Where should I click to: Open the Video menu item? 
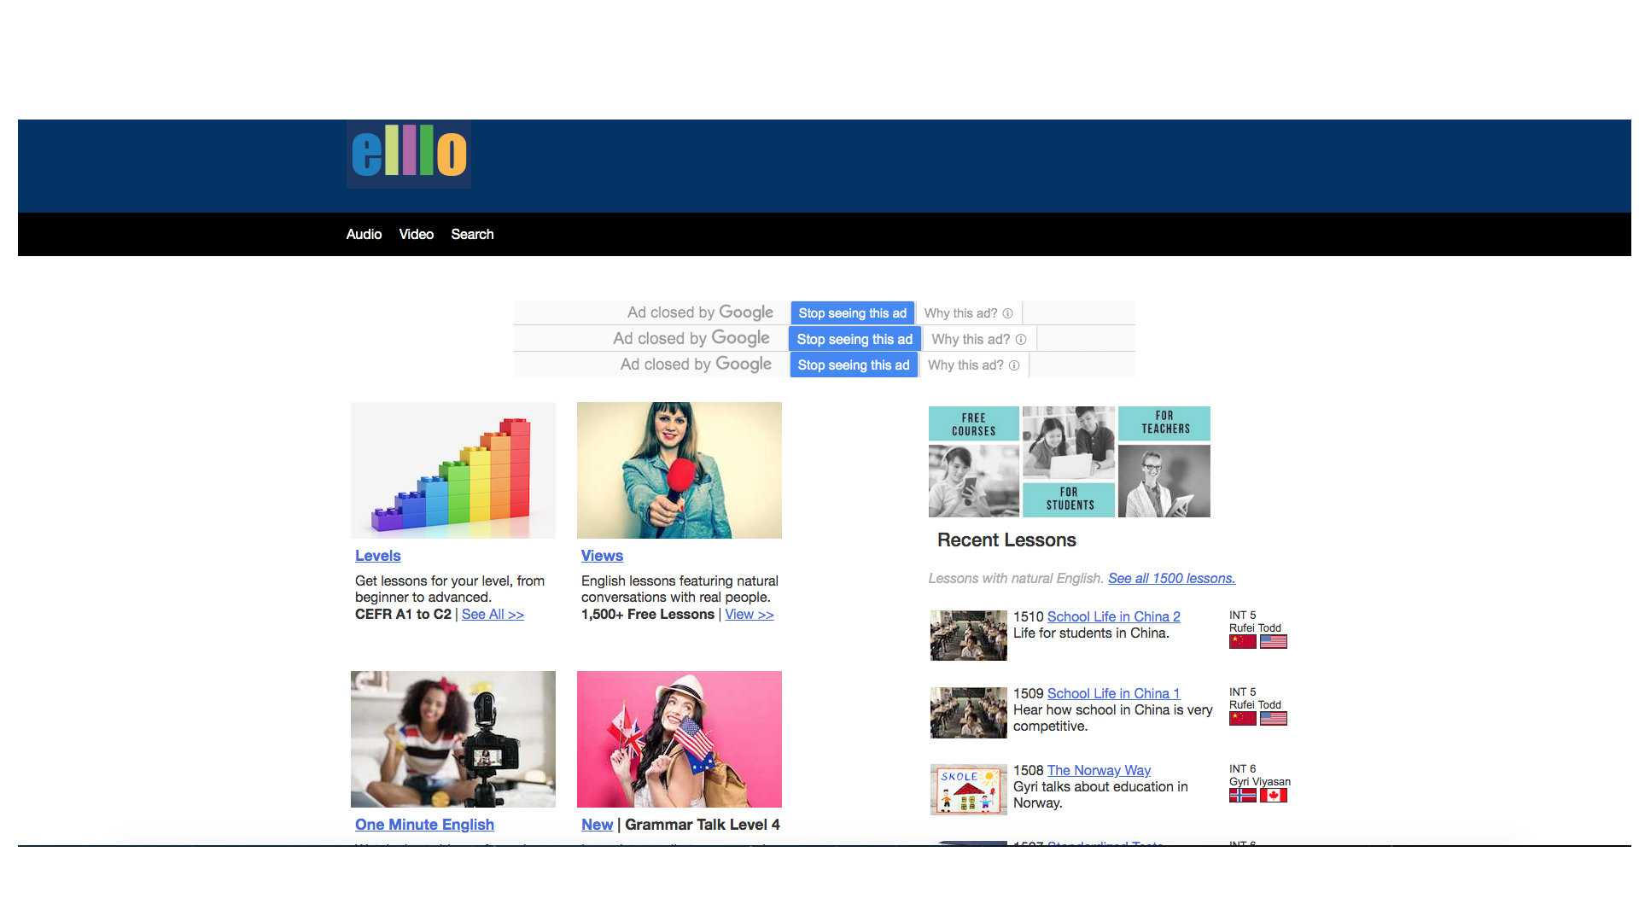(417, 234)
